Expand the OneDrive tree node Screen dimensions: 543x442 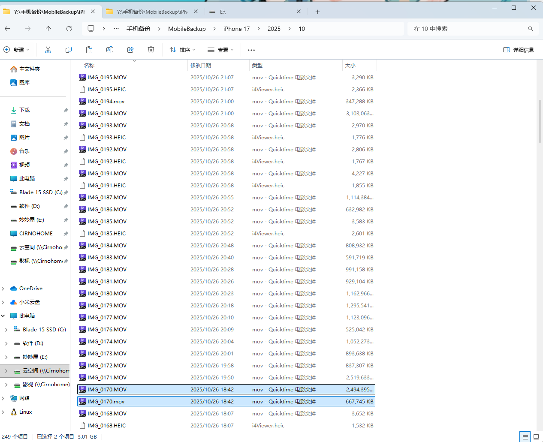(3, 289)
